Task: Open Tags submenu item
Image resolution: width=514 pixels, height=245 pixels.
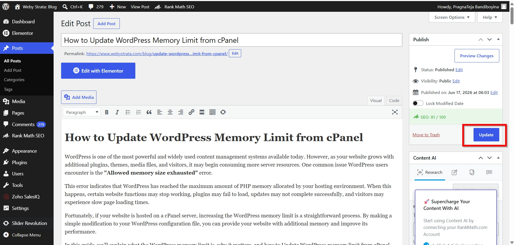Action: (8, 89)
